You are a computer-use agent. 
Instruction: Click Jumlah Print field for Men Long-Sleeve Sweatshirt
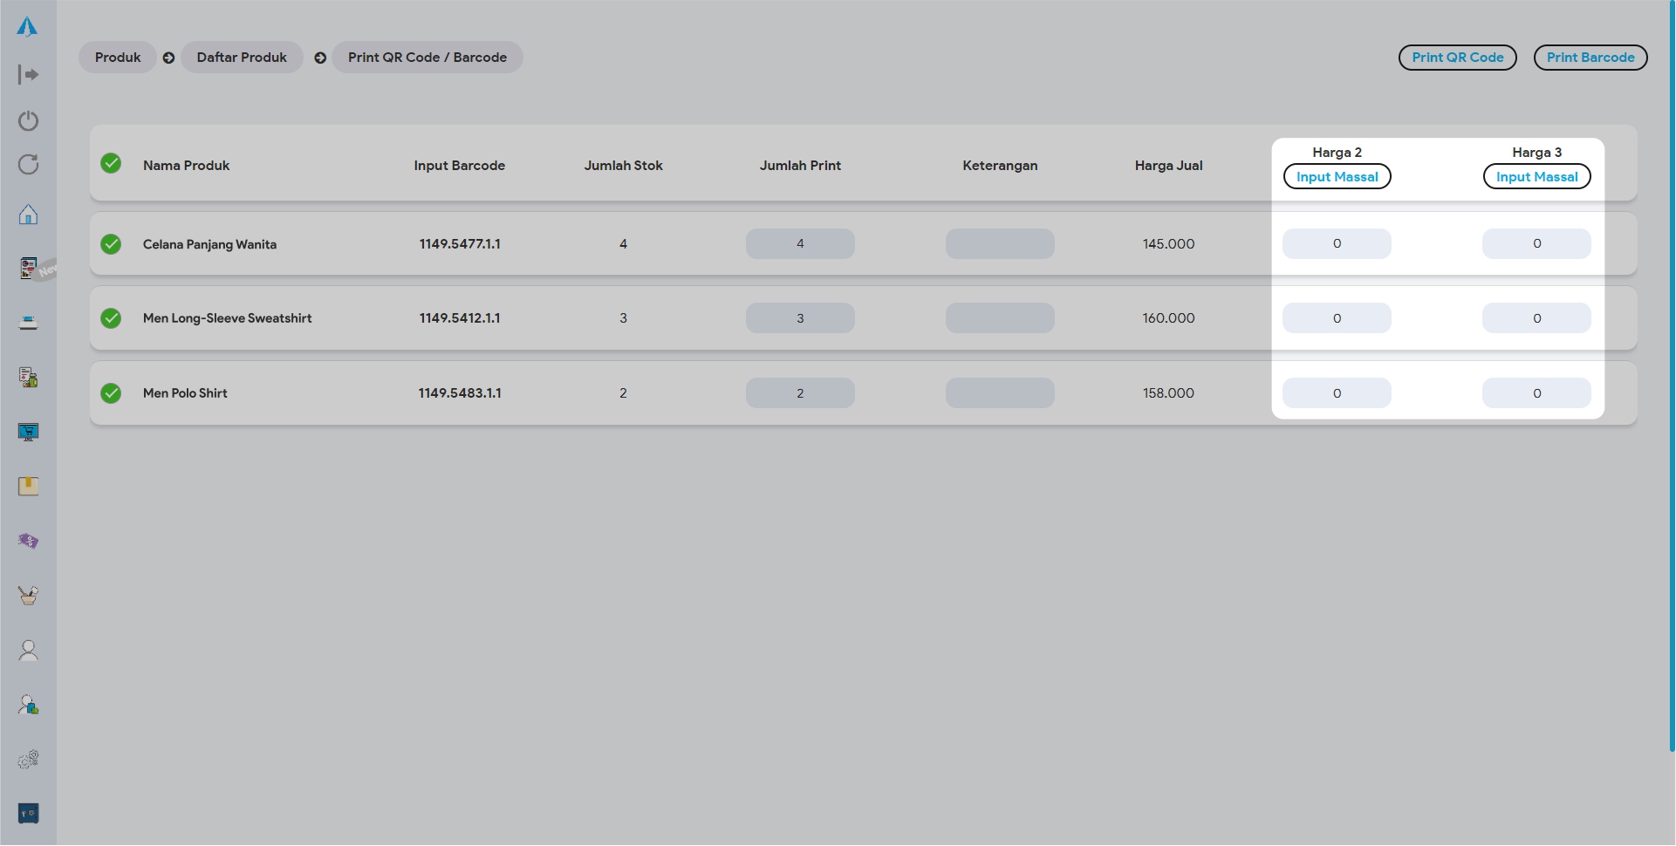(800, 318)
